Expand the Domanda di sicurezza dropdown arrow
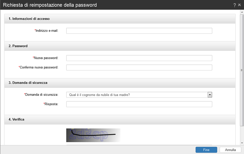Image resolution: width=244 pixels, height=154 pixels. pyautogui.click(x=210, y=95)
